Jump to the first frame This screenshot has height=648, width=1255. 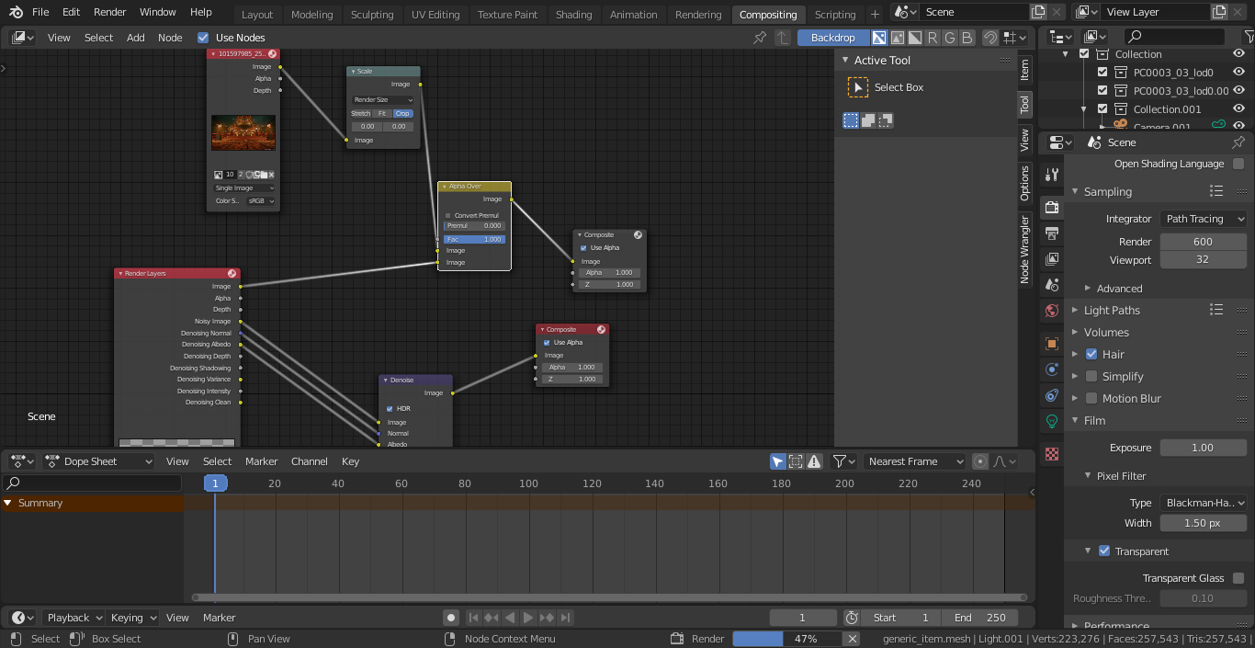(x=473, y=618)
